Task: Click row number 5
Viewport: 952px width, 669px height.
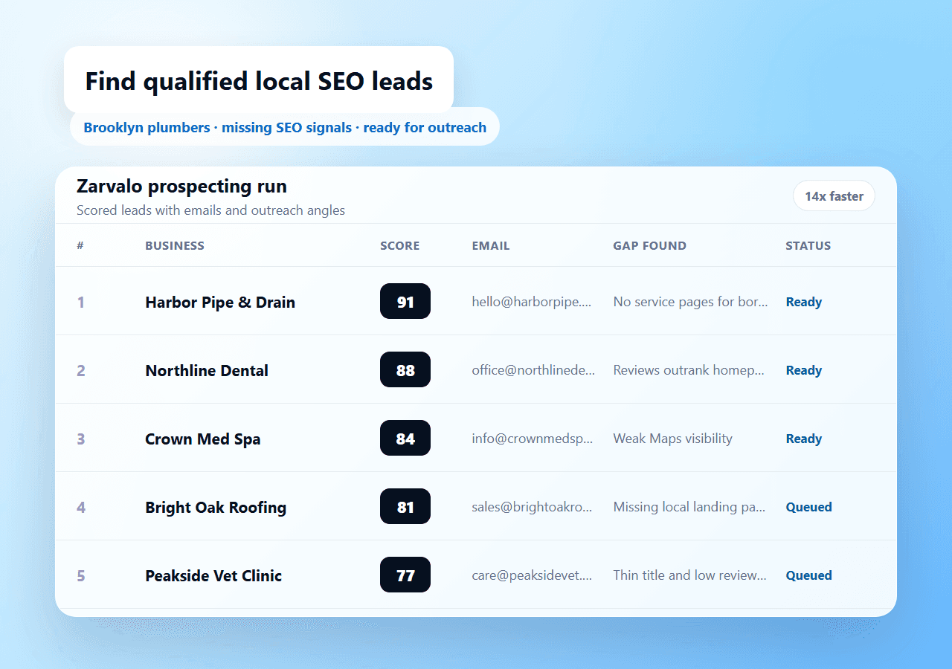Action: [81, 576]
